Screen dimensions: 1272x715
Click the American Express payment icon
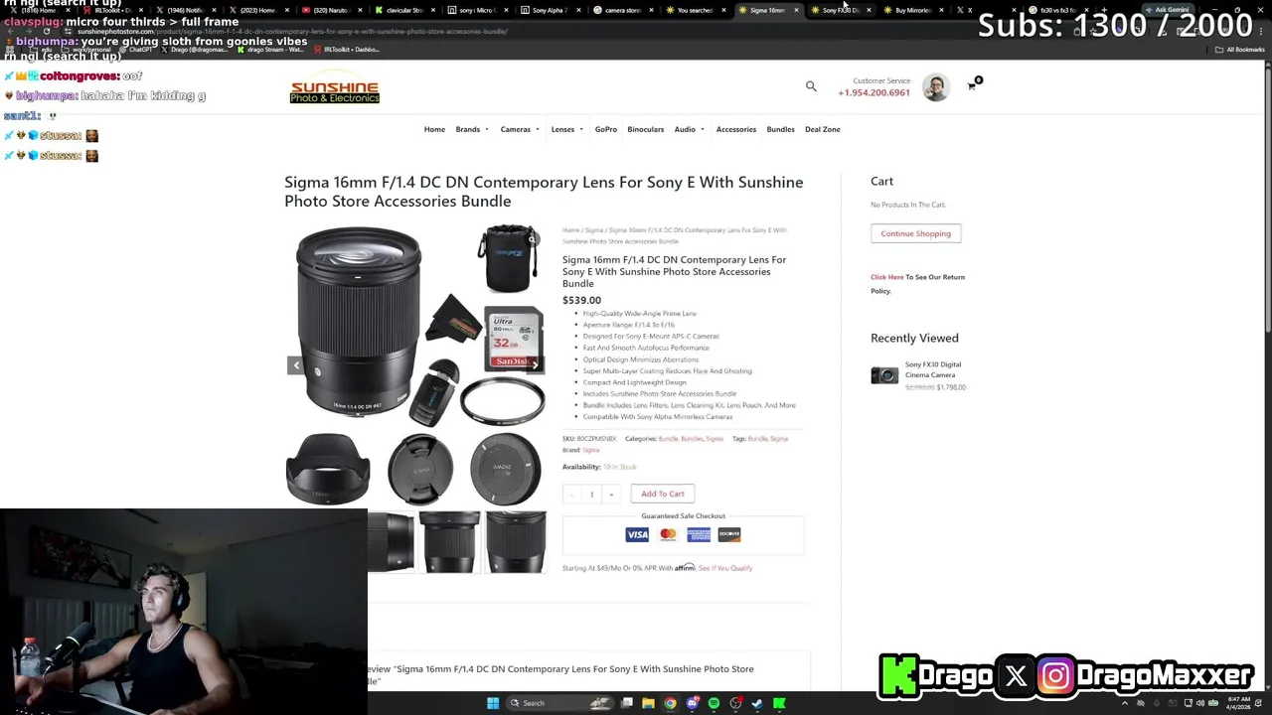(699, 534)
